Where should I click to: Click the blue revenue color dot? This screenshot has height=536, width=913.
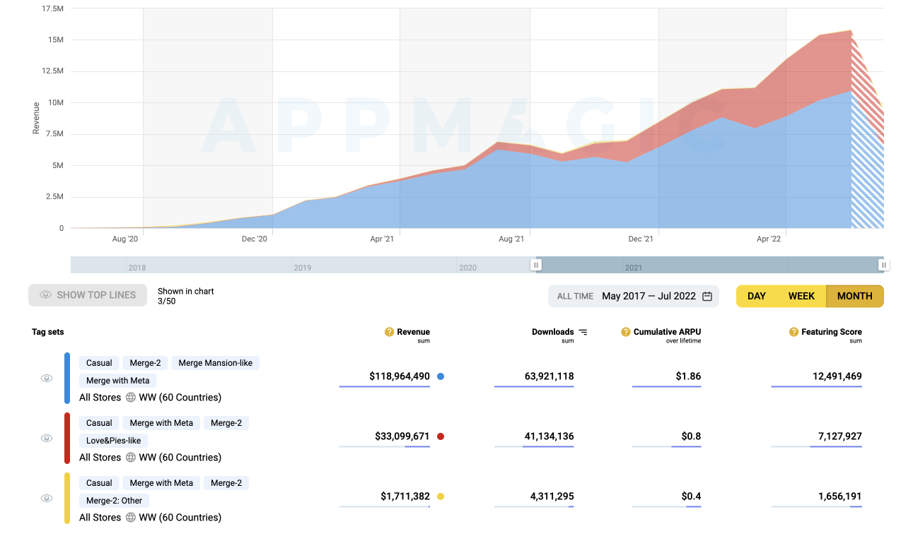[441, 376]
